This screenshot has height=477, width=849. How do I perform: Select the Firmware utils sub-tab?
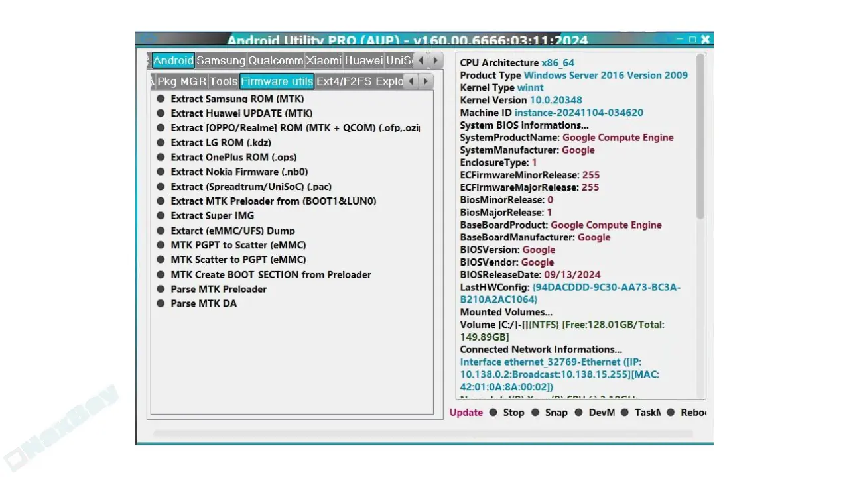[x=277, y=81]
